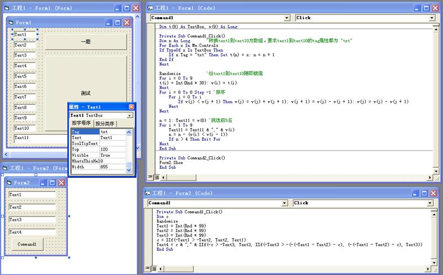
Task: Open the Command1 object dropdown in Form1 code
Action: [x=287, y=18]
